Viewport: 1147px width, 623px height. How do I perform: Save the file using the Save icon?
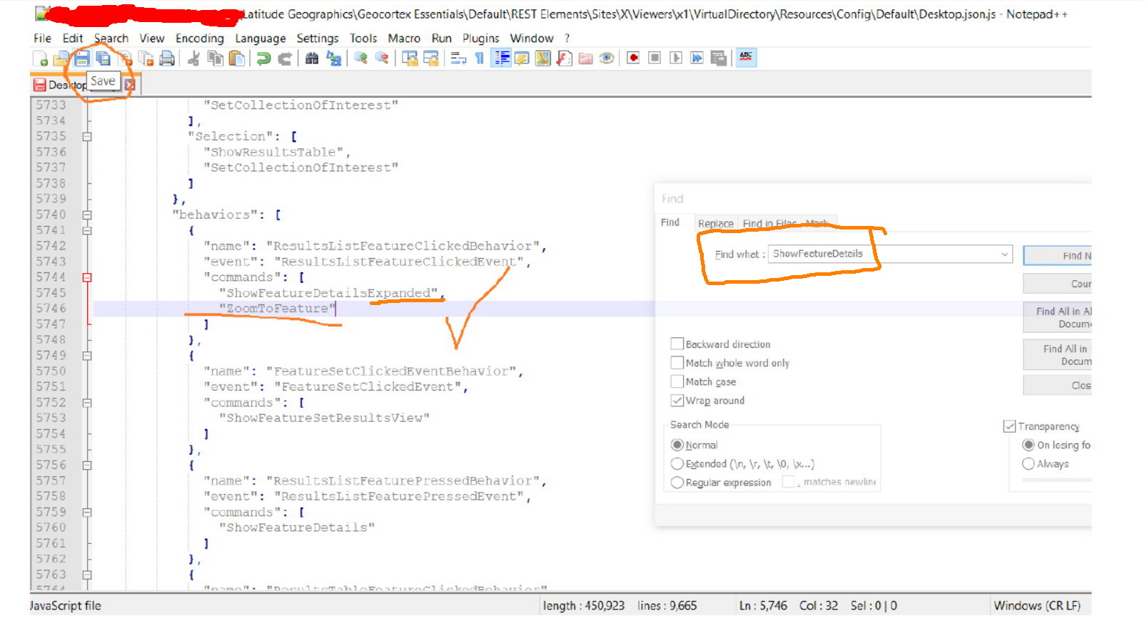tap(82, 58)
